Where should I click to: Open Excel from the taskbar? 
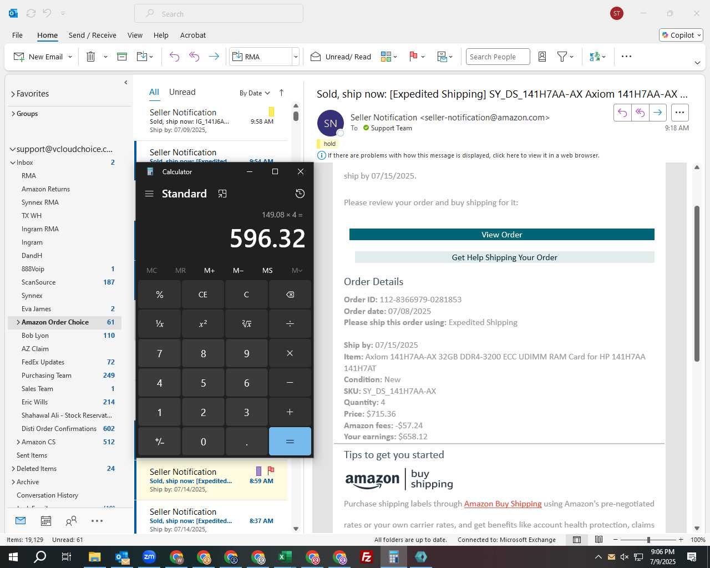tap(285, 557)
